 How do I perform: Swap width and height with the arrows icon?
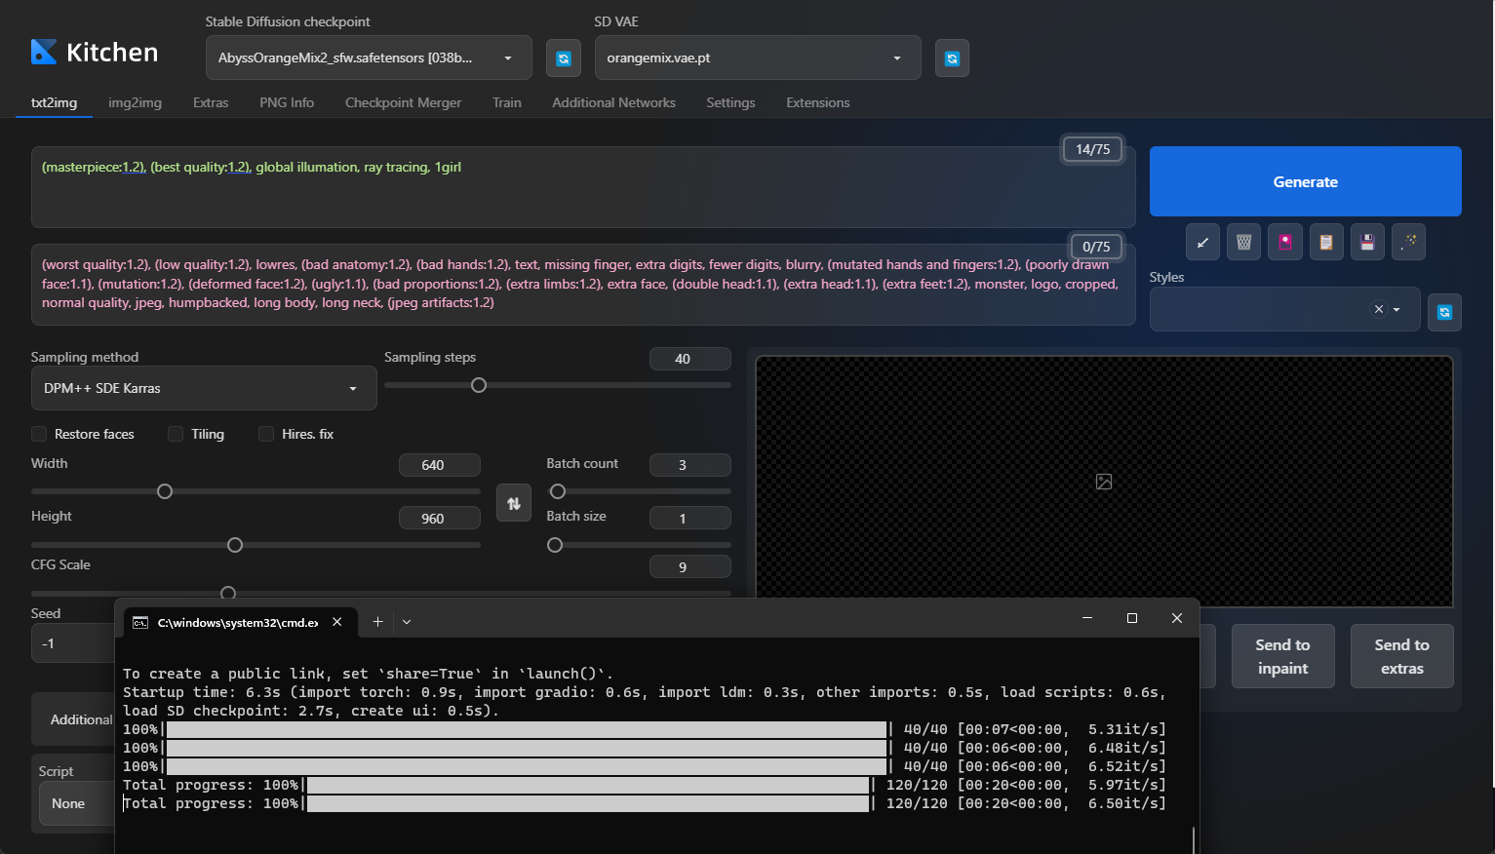tap(514, 503)
